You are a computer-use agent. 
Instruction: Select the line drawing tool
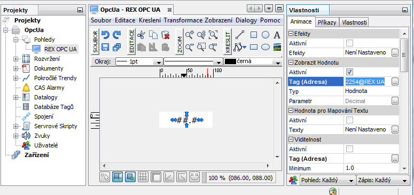pos(239,35)
